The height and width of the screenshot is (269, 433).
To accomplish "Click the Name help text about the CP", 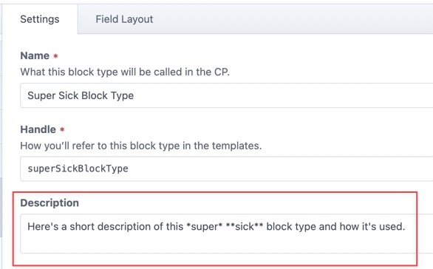I will tap(125, 72).
